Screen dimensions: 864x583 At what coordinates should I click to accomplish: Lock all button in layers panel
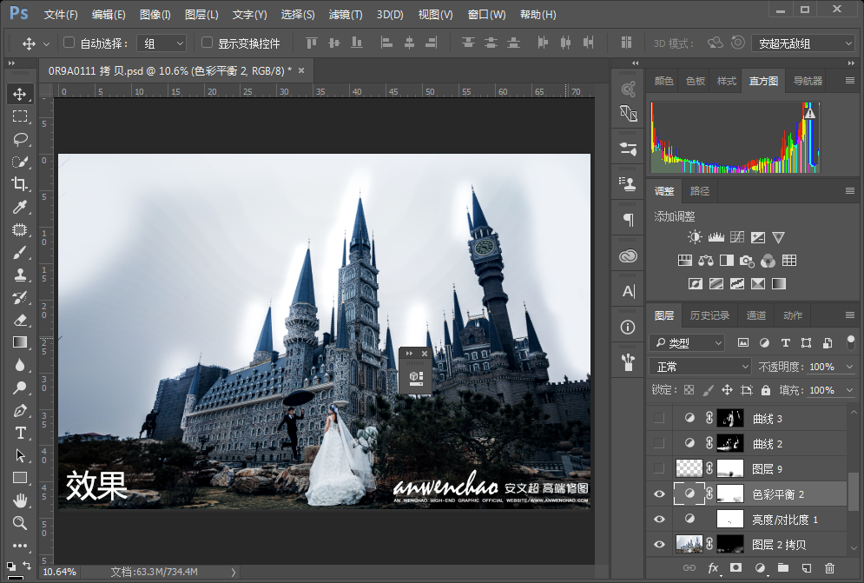[x=766, y=390]
